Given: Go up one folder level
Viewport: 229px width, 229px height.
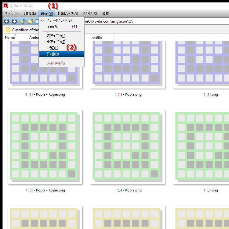Looking at the screenshot, I should point(23,21).
